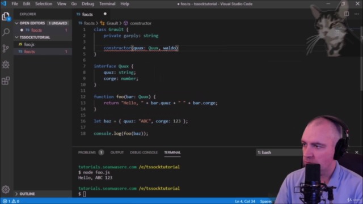The height and width of the screenshot is (204, 363).
Task: Click the Spaces indentation status item
Action: pyautogui.click(x=266, y=201)
